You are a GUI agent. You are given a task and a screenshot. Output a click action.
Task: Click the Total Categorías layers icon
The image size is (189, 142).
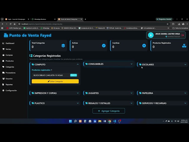coord(63,46)
